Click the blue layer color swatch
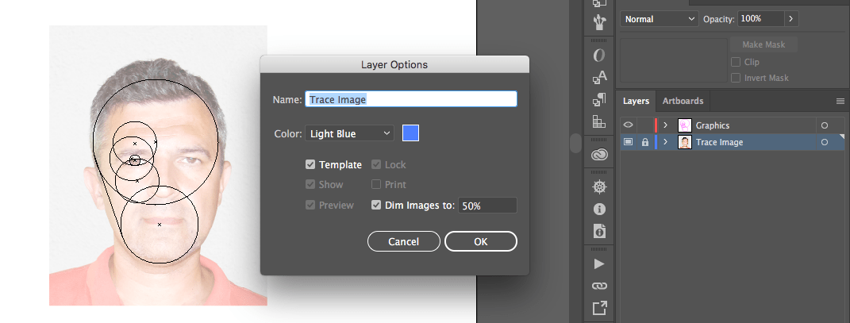This screenshot has height=323, width=850. tap(410, 133)
